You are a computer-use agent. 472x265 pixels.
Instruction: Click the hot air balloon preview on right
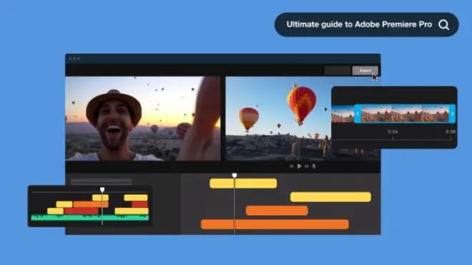tap(278, 119)
